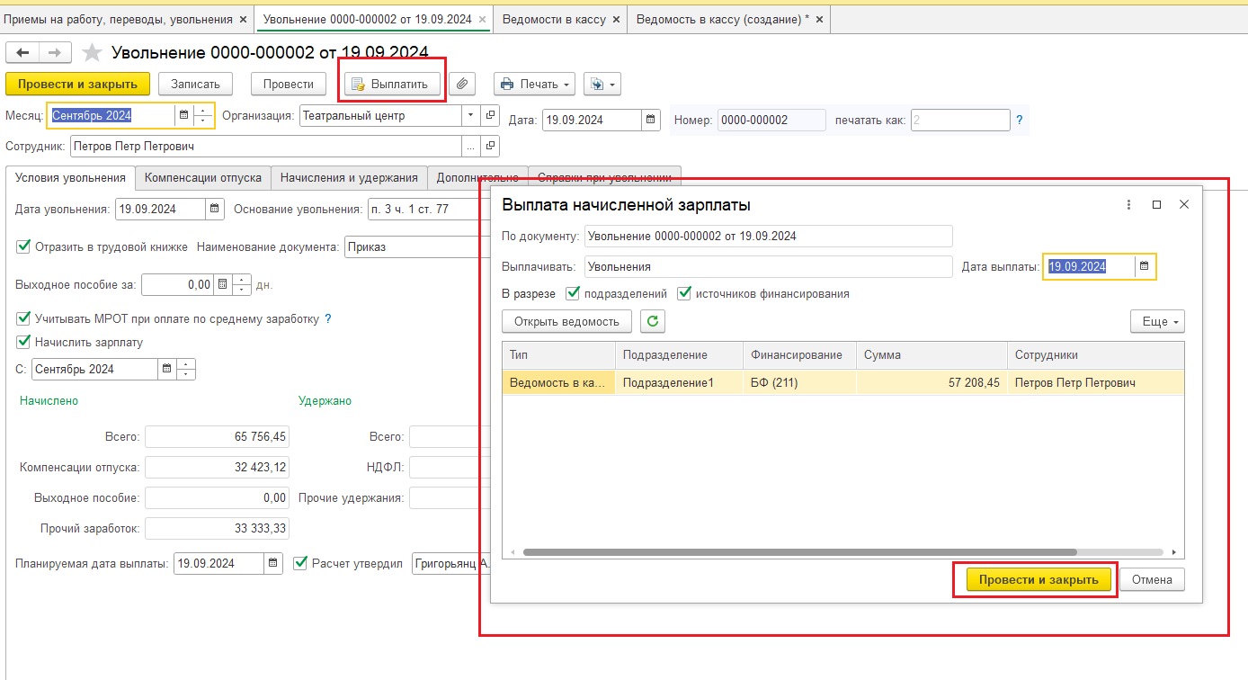Click the Наименование документа field showing Приказ

click(415, 246)
